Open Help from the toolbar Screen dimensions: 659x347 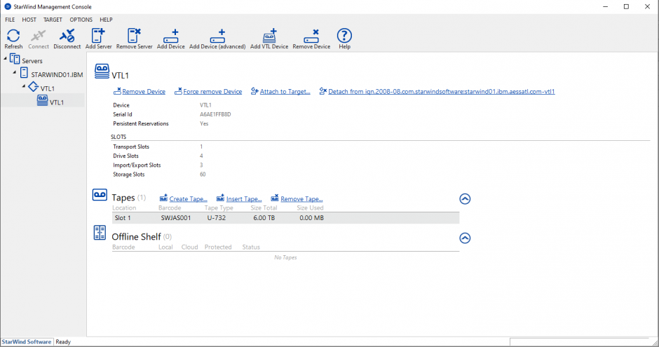[344, 36]
